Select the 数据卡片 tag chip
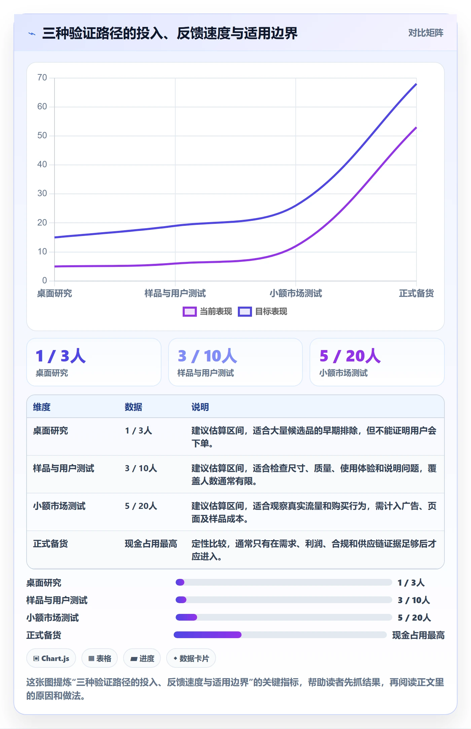 click(x=191, y=658)
